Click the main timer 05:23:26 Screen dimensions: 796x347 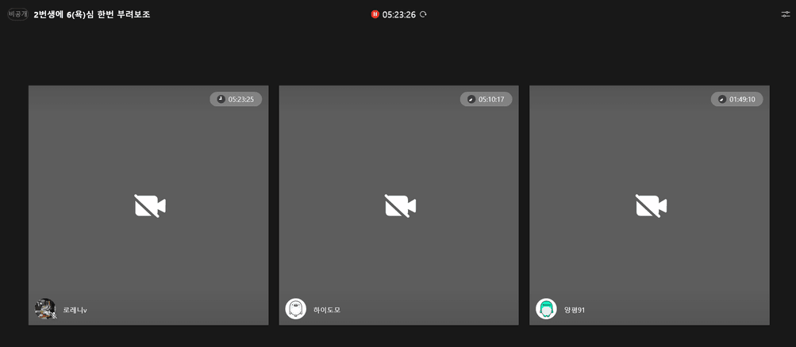pyautogui.click(x=399, y=15)
